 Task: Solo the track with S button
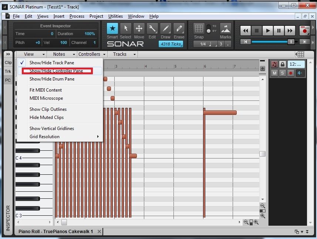(283, 73)
